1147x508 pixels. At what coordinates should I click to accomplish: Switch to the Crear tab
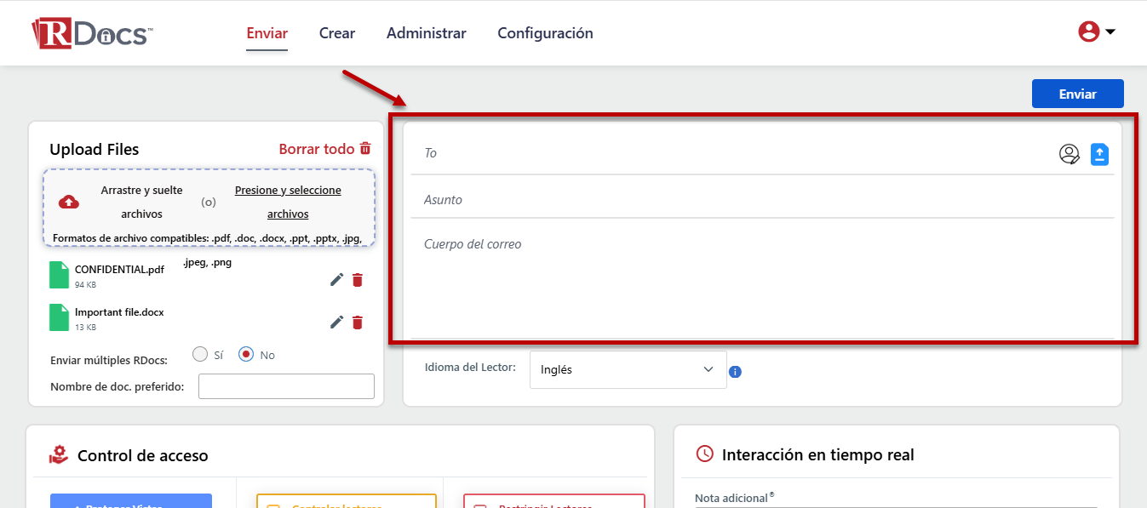337,33
